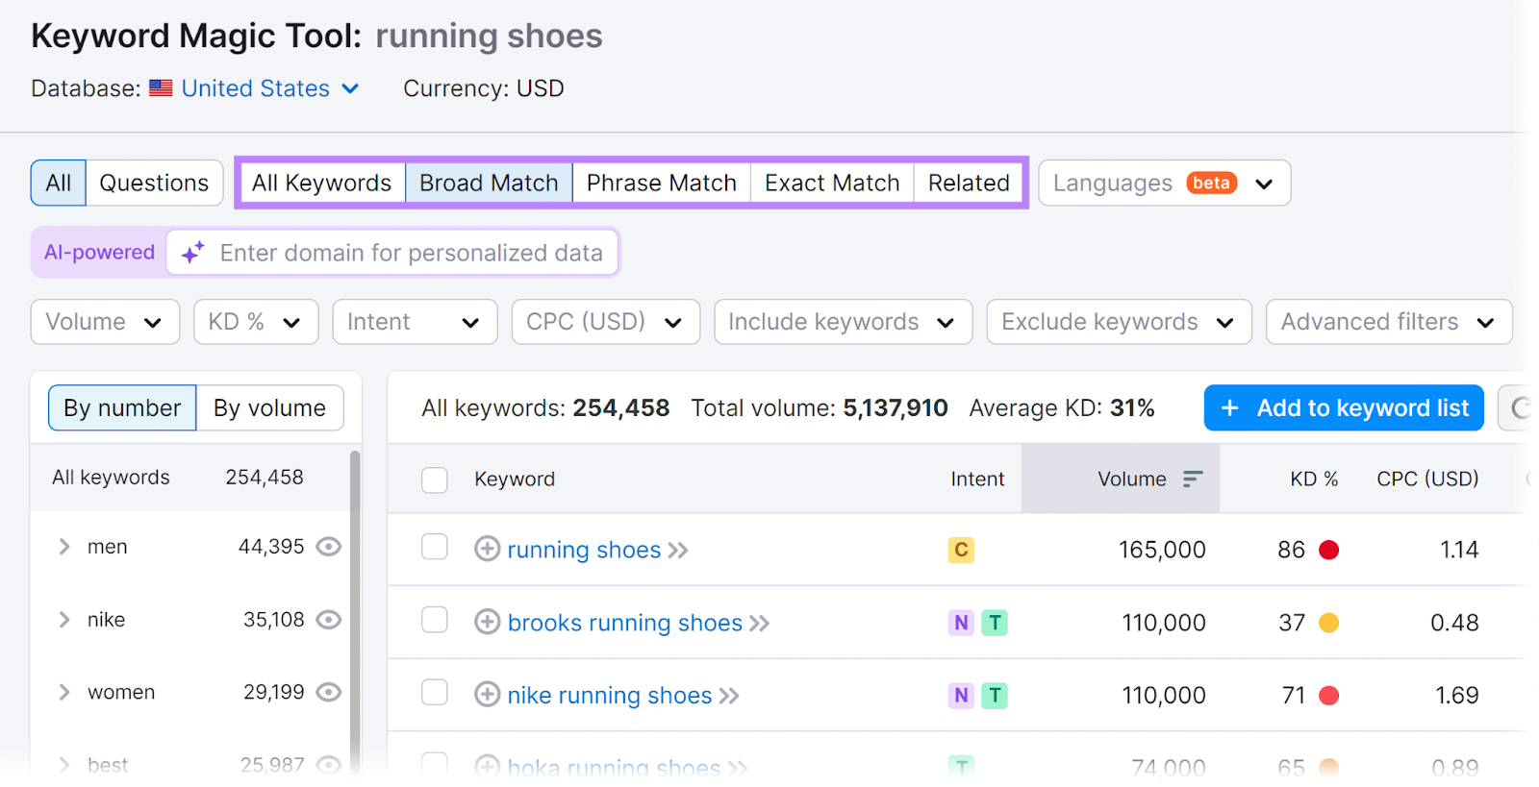Screen dimensions: 1539x787
Task: Click the Intent column header
Action: (977, 479)
